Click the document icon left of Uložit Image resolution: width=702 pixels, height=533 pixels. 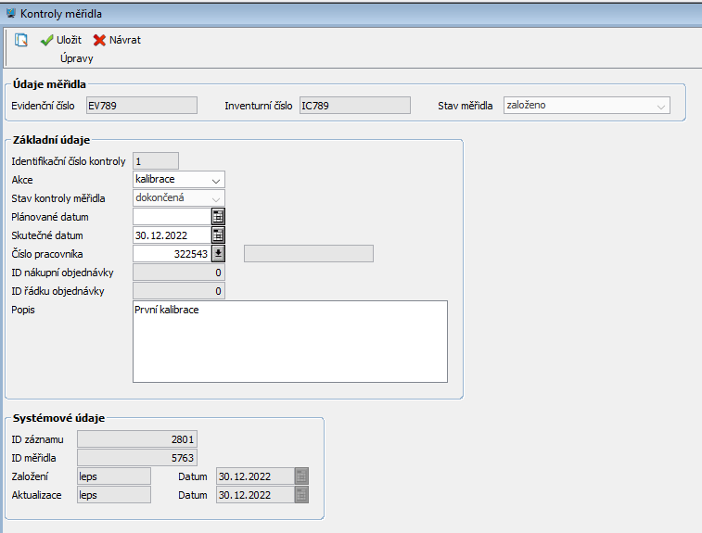[x=21, y=40]
